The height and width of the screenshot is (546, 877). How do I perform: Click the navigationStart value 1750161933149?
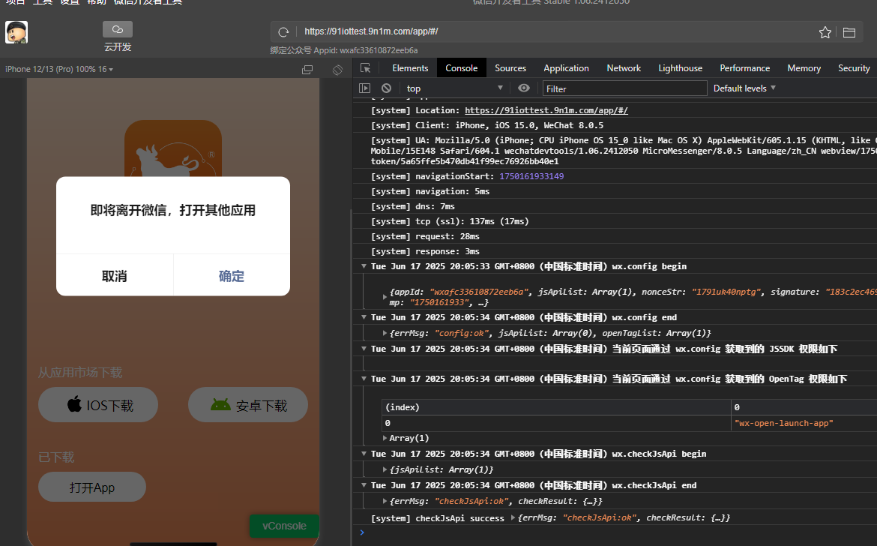click(531, 176)
